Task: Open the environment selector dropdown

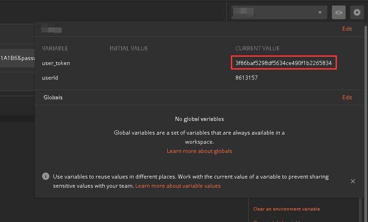Action: [x=279, y=12]
